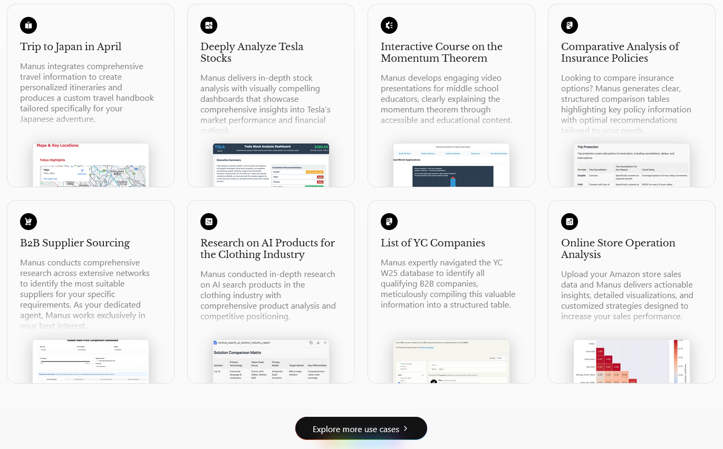Select the Tokyo map preview thumbnail
This screenshot has width=723, height=449.
[x=91, y=165]
